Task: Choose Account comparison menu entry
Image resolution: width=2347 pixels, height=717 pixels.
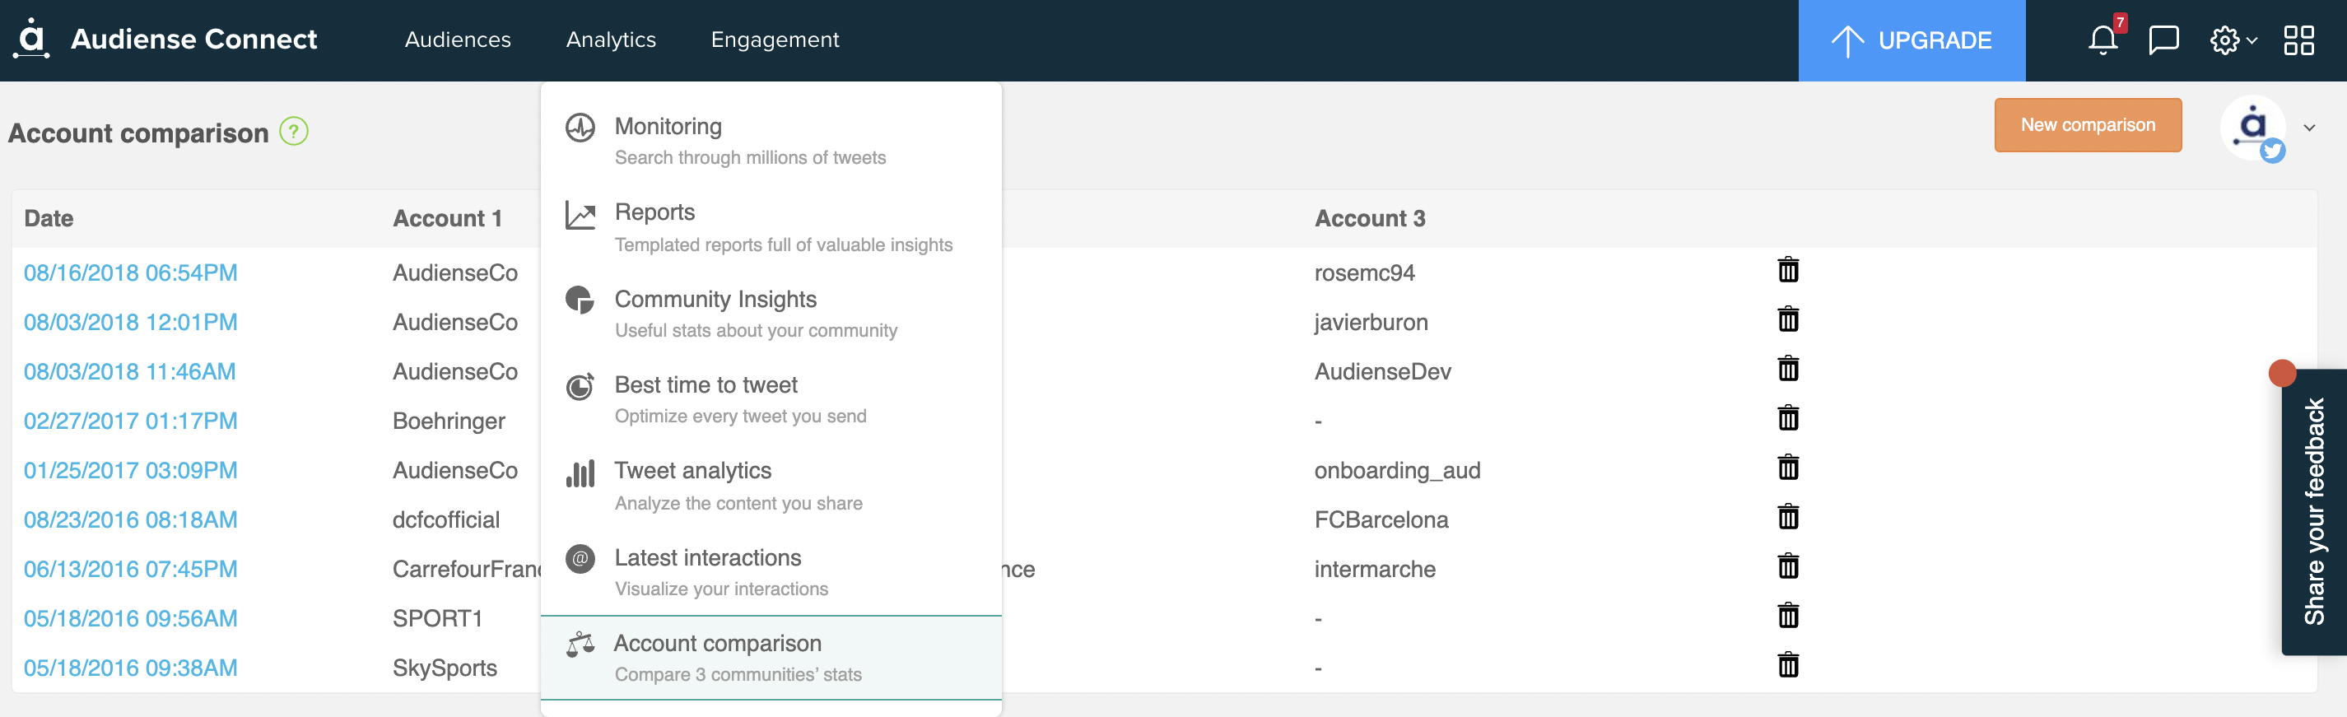Action: pyautogui.click(x=771, y=658)
